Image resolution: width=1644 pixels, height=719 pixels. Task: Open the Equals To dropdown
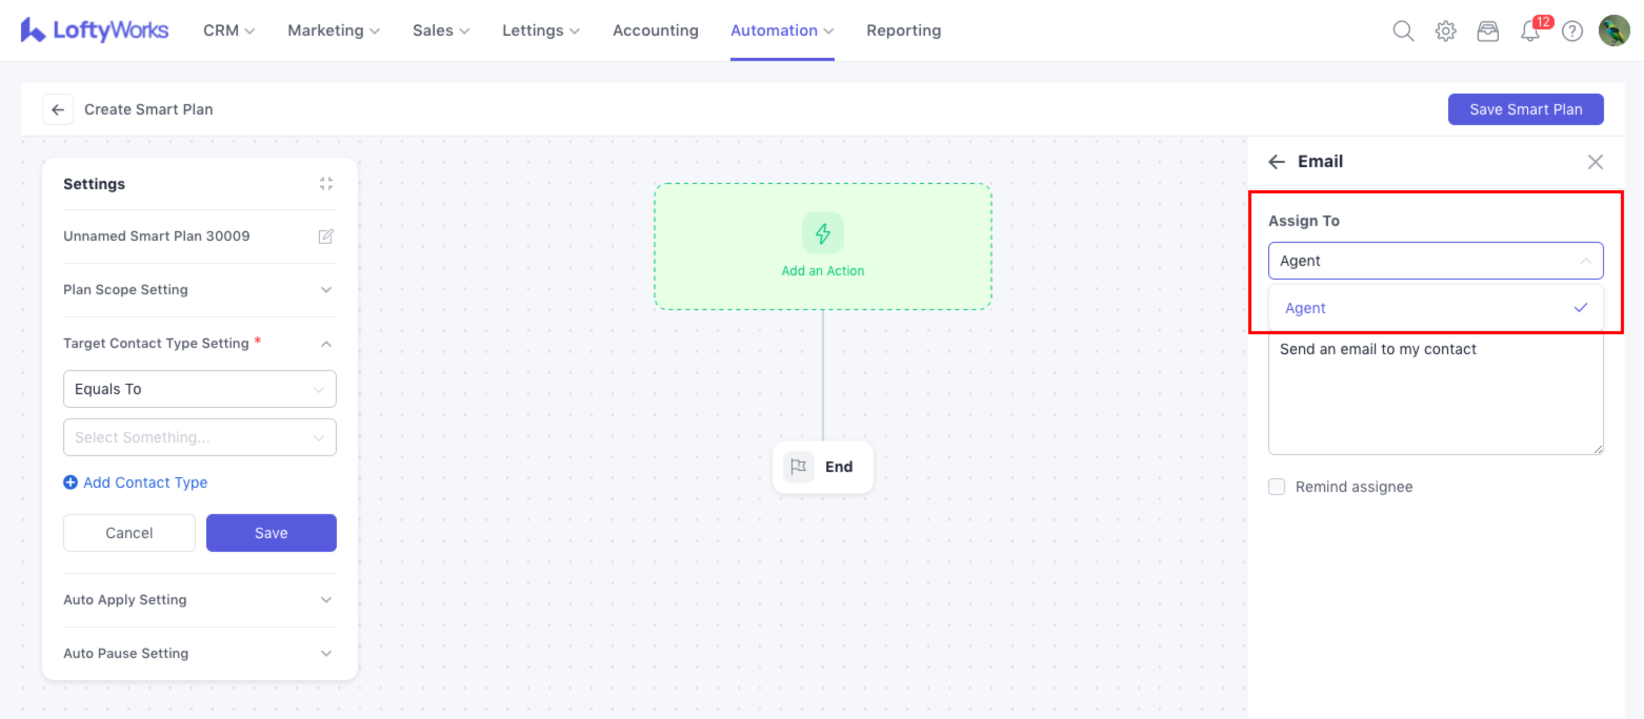coord(199,389)
